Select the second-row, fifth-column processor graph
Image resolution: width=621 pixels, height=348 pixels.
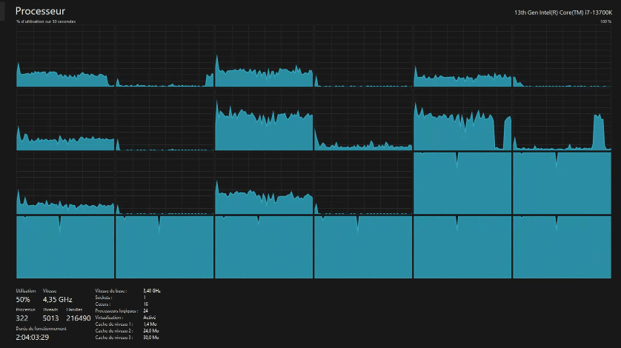(x=462, y=119)
